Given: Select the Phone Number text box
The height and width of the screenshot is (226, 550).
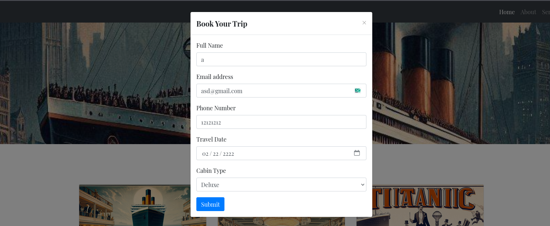Looking at the screenshot, I should pyautogui.click(x=281, y=122).
